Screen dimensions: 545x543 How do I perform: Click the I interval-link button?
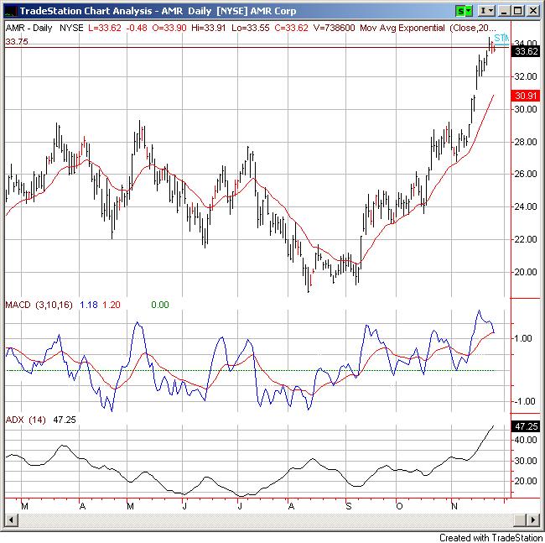[482, 11]
